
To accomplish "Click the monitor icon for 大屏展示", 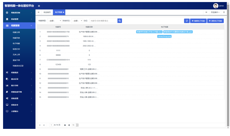I will click(x=7, y=111).
